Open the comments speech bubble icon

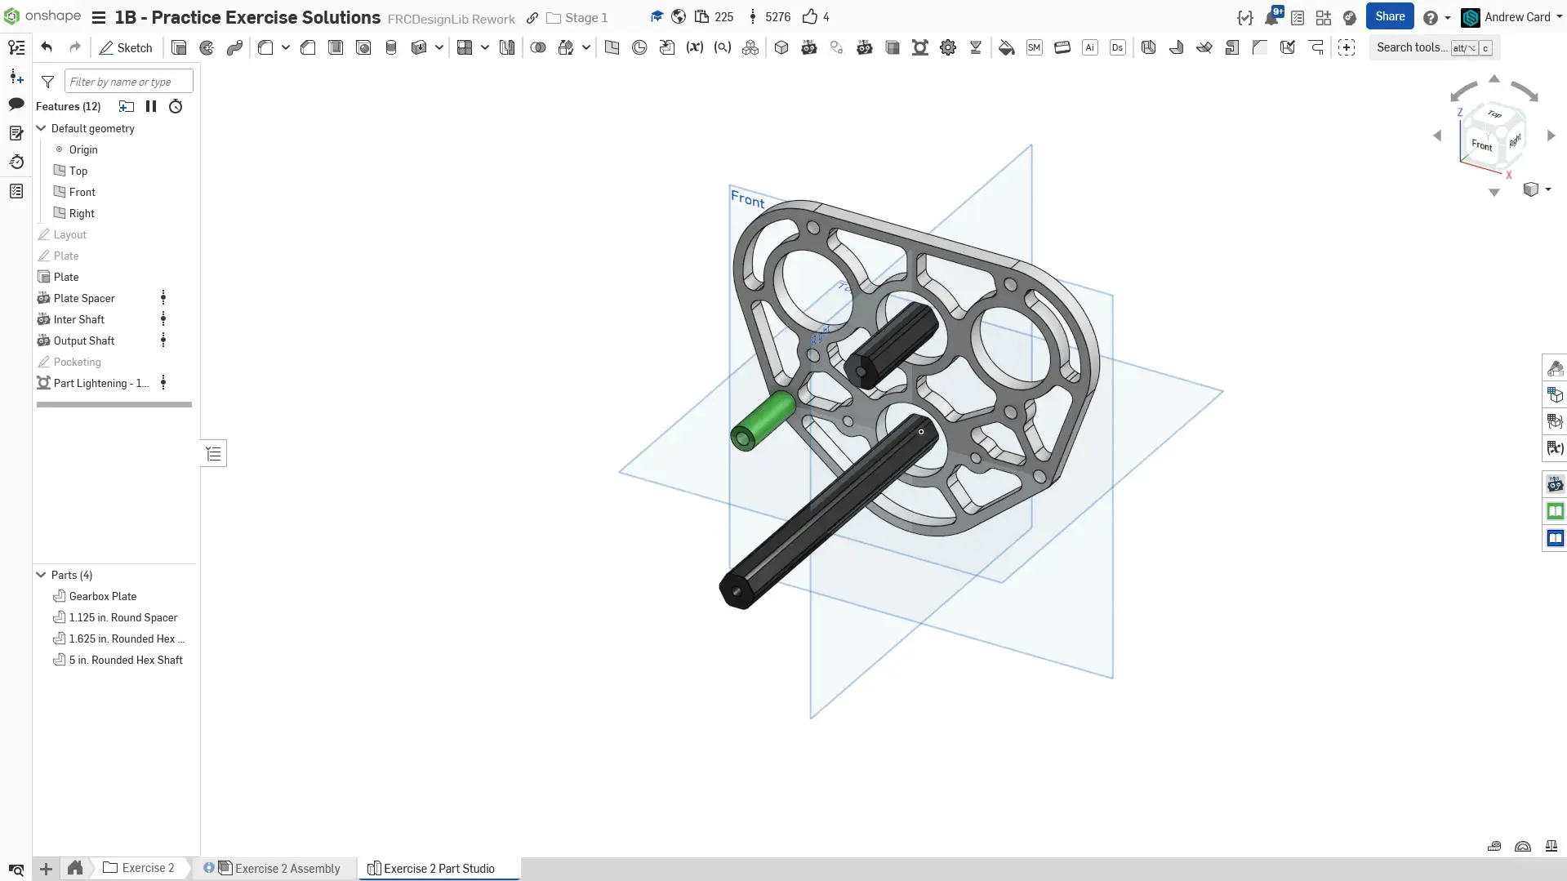point(16,105)
